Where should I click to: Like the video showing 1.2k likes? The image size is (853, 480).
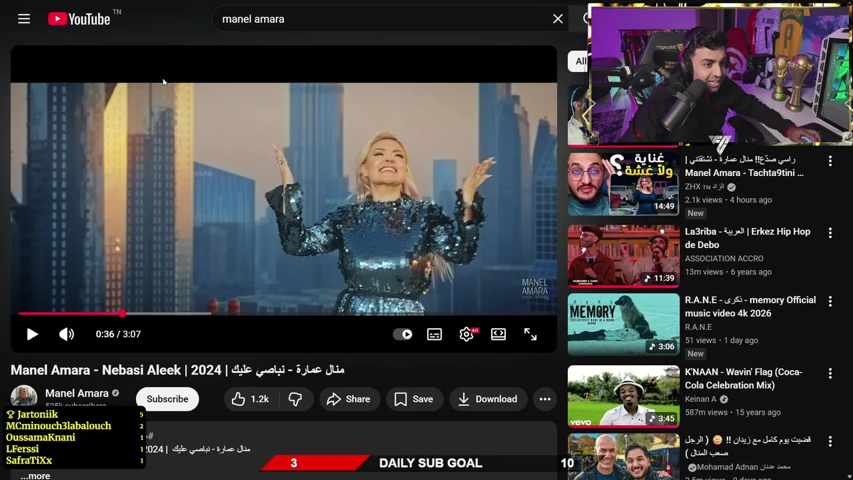[250, 399]
